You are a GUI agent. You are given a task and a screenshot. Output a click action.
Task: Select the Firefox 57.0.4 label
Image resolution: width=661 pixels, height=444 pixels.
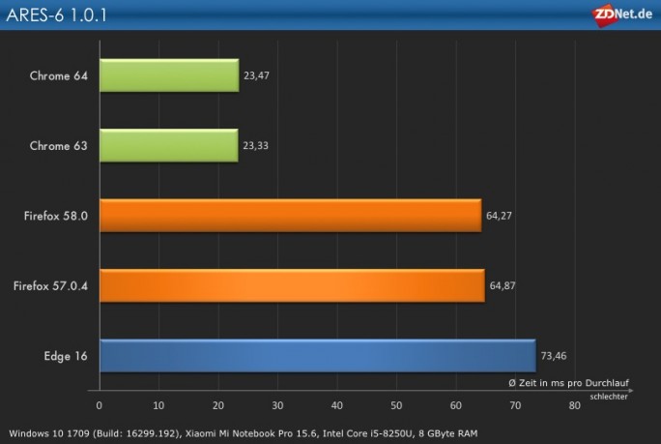click(x=50, y=285)
